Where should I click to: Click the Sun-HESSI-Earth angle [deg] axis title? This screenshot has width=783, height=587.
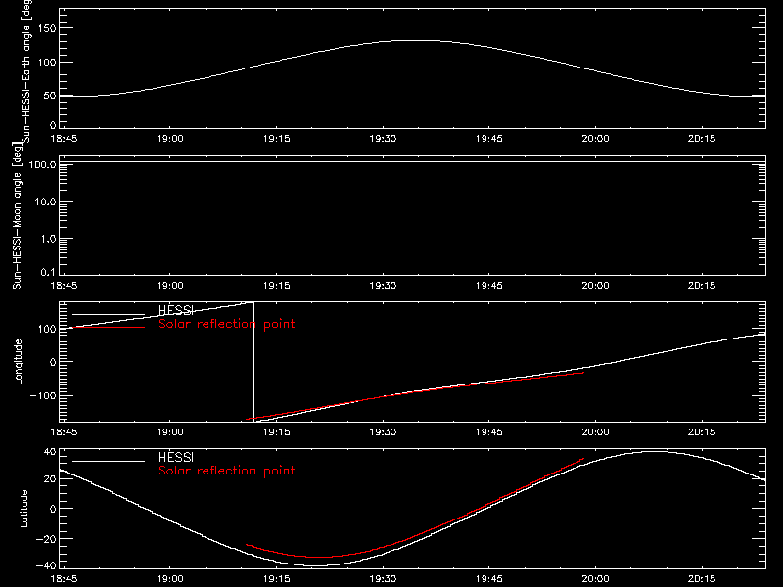pyautogui.click(x=26, y=71)
